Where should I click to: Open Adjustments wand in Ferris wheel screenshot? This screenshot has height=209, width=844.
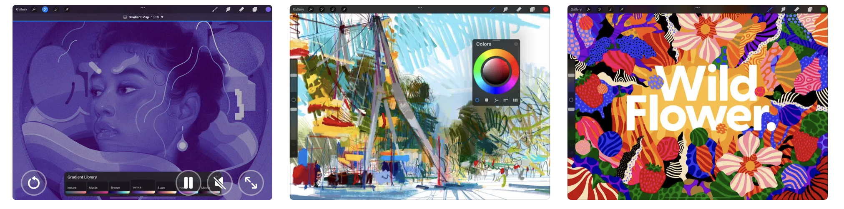(x=322, y=9)
